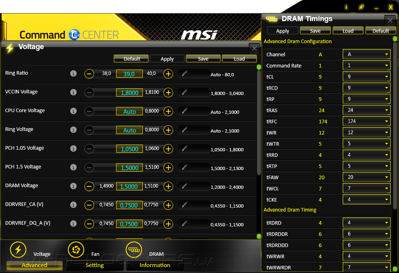Open the Command Rate dropdown
This screenshot has height=273, width=399.
point(367,65)
